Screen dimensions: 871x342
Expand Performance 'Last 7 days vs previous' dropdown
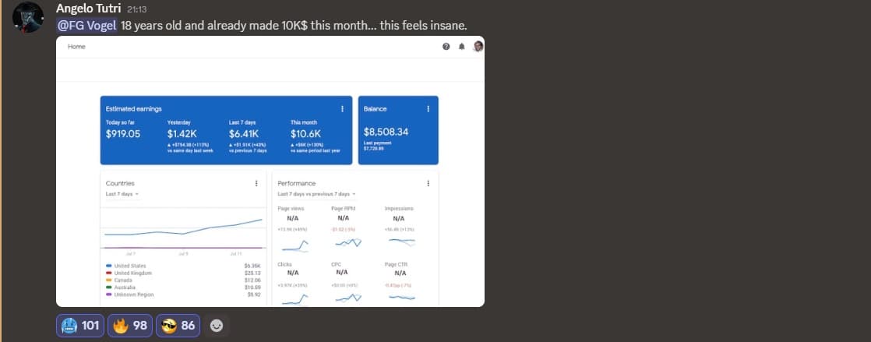click(x=316, y=193)
